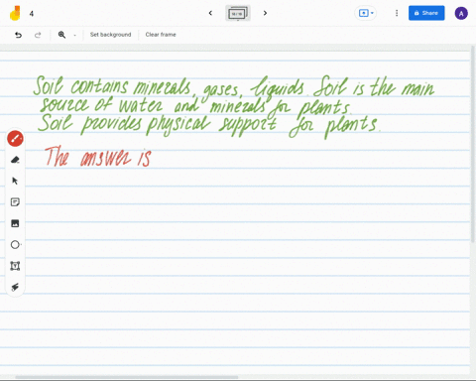Click the vertical scrollbar on right
Image resolution: width=476 pixels, height=381 pixels.
[x=473, y=144]
